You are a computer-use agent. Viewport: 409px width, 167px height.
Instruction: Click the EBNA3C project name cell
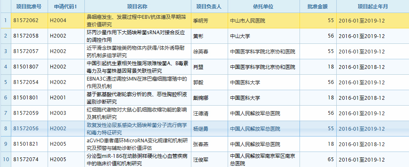135,82
